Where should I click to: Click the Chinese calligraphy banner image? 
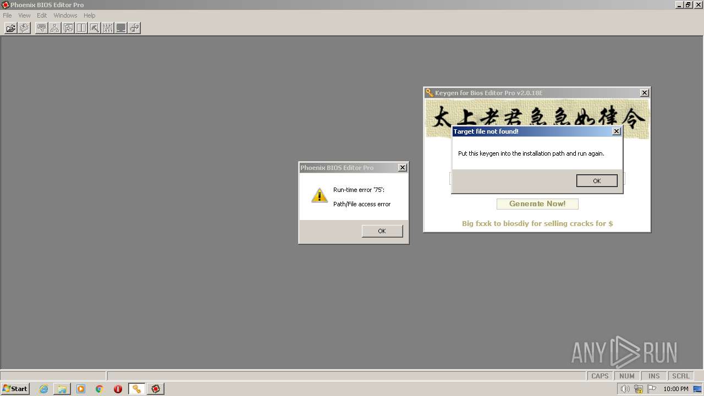click(537, 119)
